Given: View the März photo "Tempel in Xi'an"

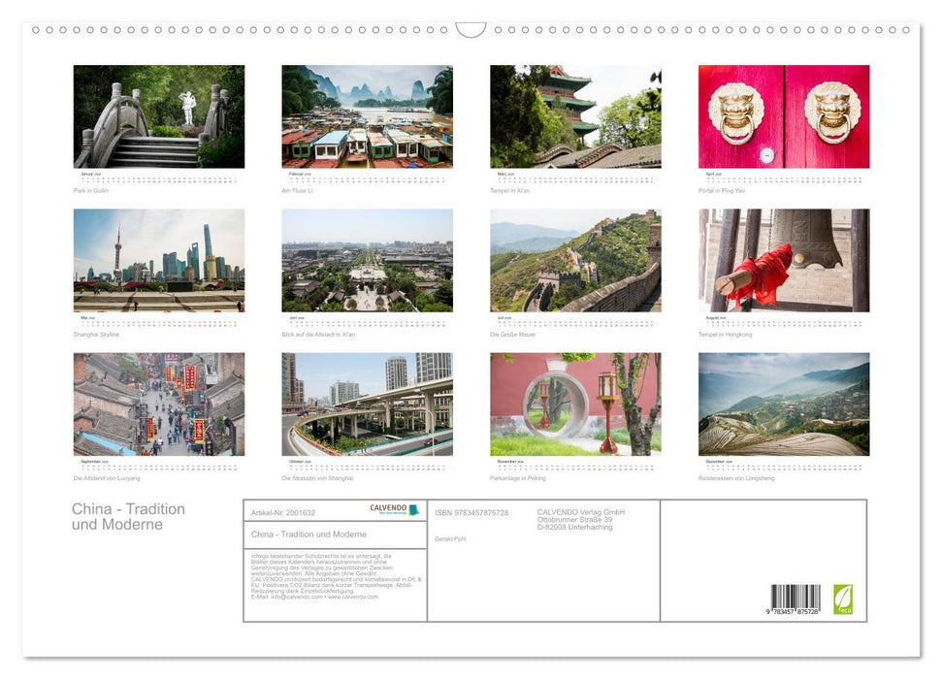Looking at the screenshot, I should [574, 116].
